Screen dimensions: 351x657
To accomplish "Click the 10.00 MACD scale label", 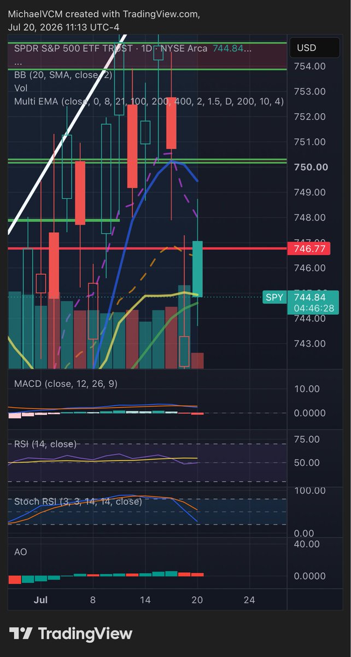I will [306, 389].
